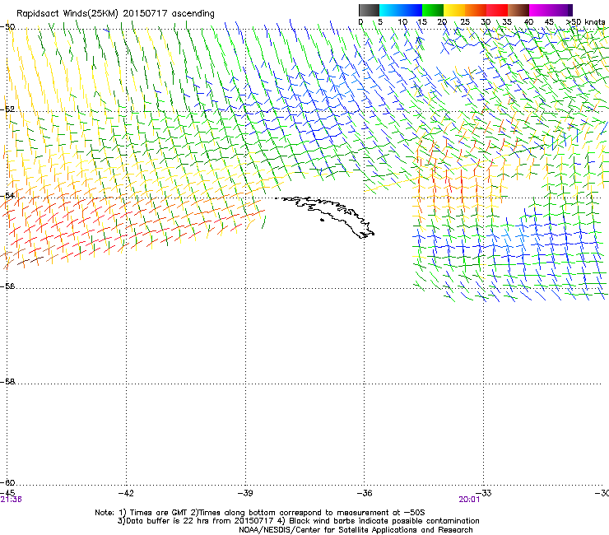The width and height of the screenshot is (609, 535).
Task: Select the '40' legend scale label
Action: click(528, 22)
